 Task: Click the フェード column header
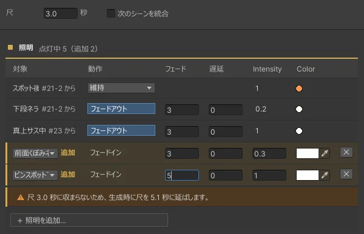tap(176, 69)
